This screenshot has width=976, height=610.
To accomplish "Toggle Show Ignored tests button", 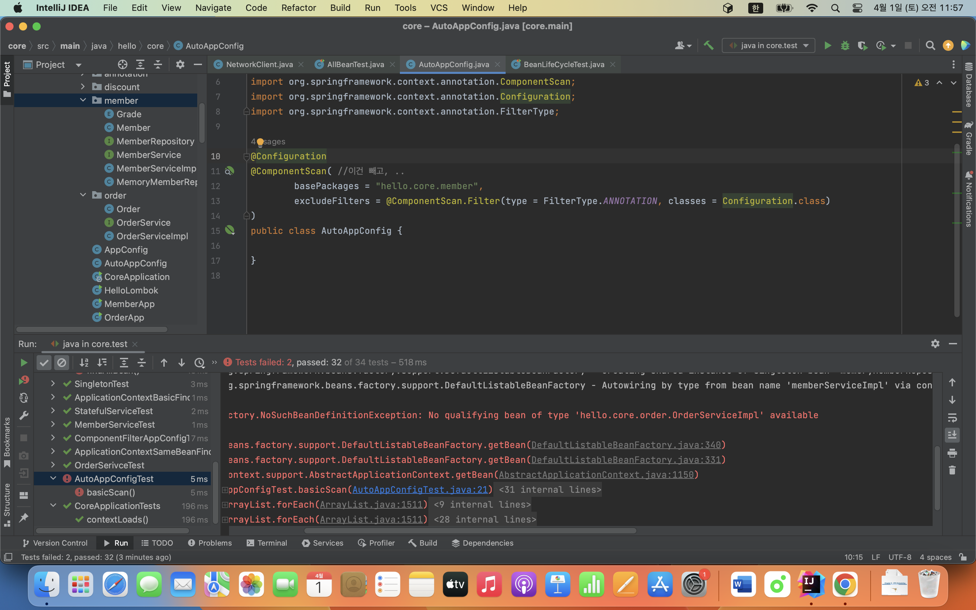I will pos(62,362).
